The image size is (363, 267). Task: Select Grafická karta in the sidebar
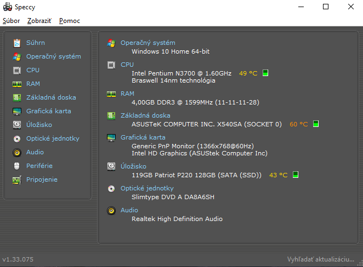[49, 111]
